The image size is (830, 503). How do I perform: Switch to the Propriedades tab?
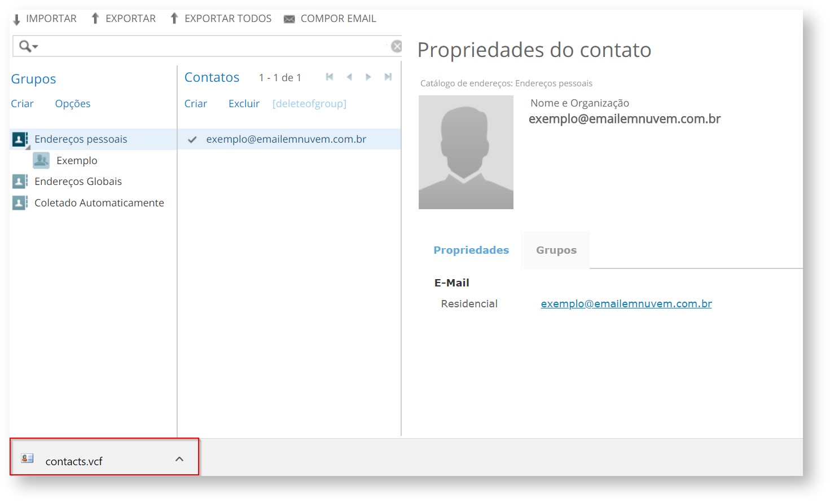(x=471, y=250)
